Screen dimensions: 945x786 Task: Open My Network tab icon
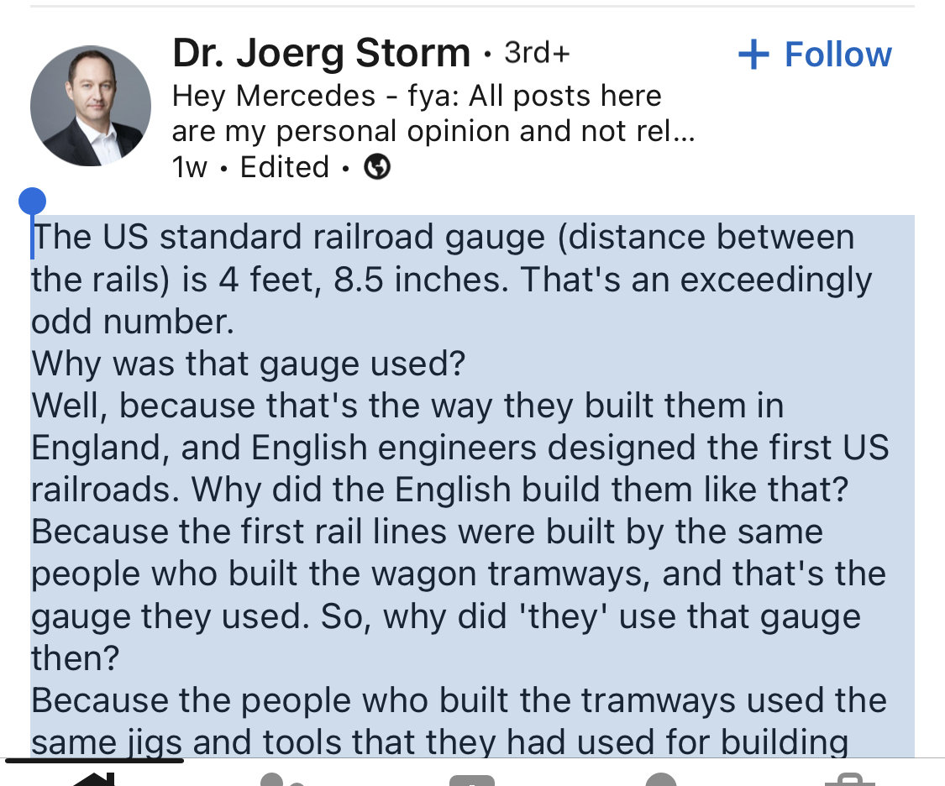point(282,779)
